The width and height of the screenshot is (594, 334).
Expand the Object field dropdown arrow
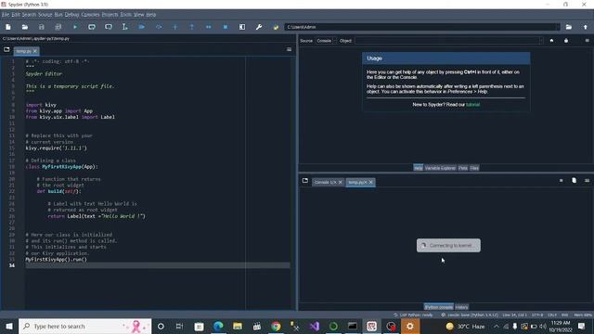coord(541,41)
